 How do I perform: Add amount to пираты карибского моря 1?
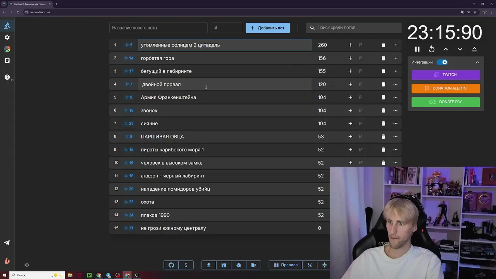(x=350, y=150)
